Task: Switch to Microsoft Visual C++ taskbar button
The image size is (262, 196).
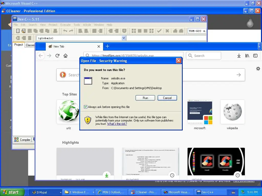Action: (178, 192)
